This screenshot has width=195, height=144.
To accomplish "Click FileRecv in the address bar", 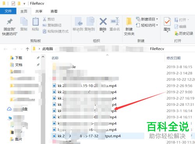I will [157, 49].
